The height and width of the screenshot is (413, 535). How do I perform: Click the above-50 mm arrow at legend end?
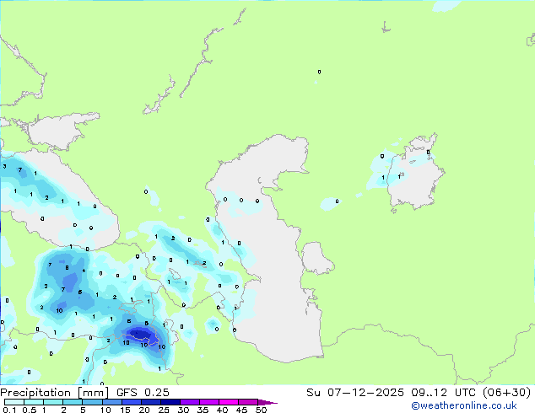(x=267, y=402)
